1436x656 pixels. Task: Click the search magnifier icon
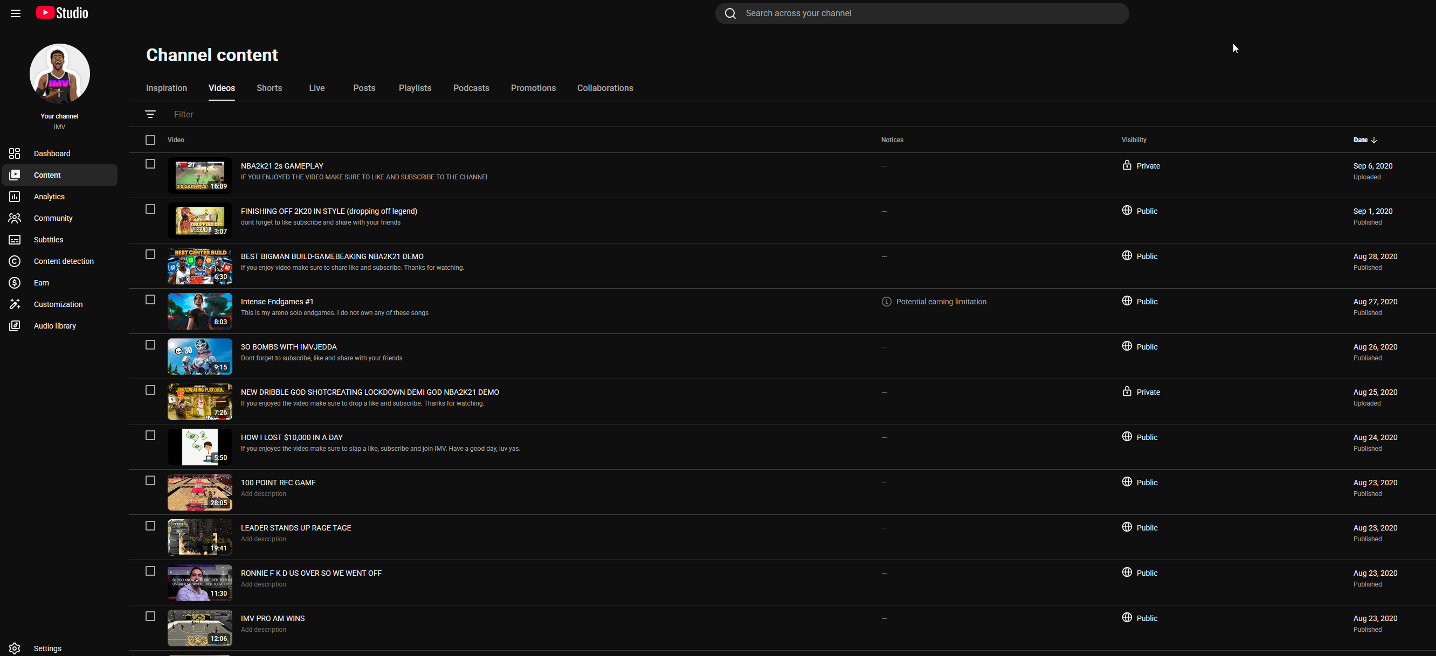(x=730, y=13)
